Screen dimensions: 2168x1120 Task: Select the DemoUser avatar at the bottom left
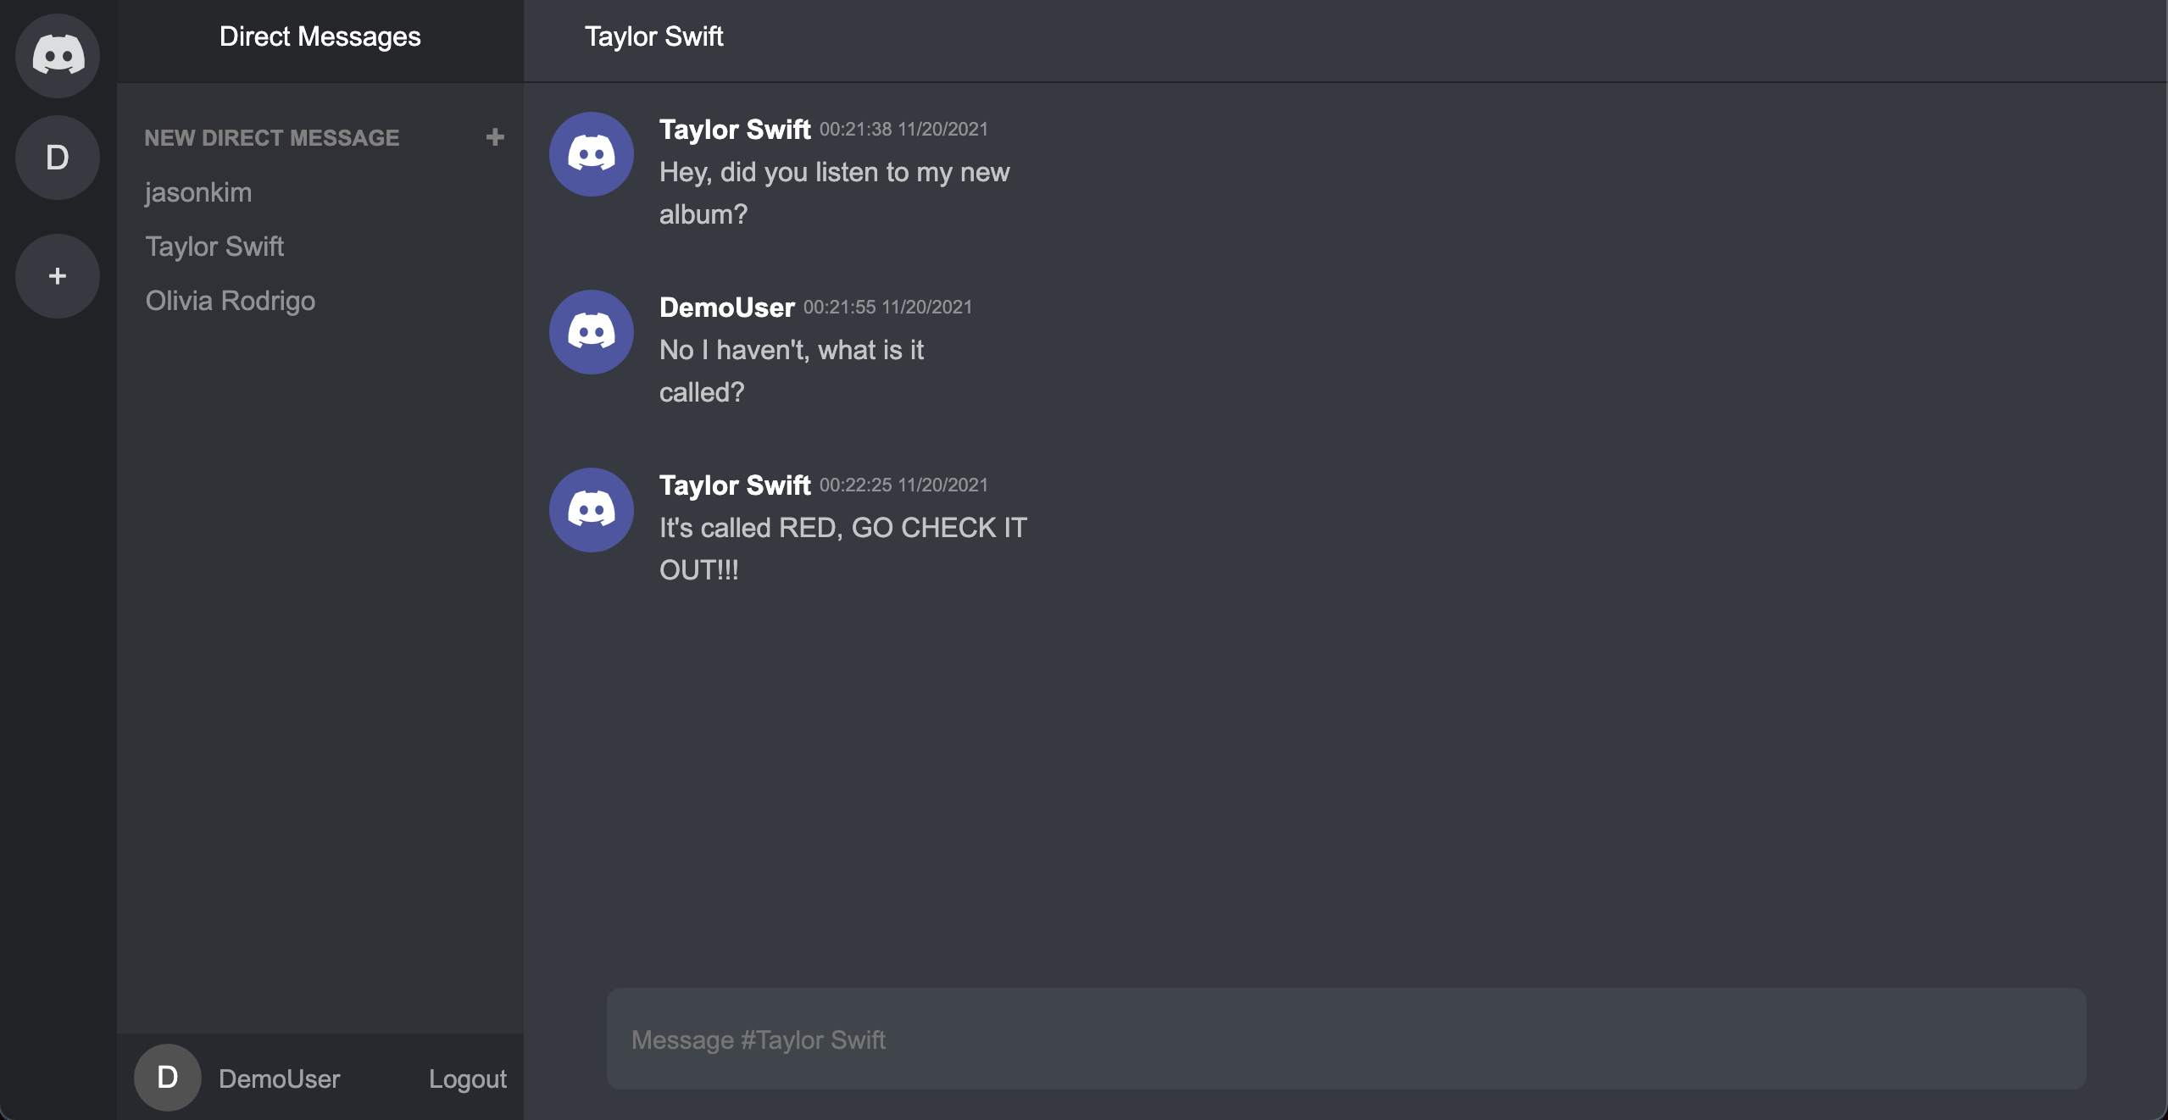[x=166, y=1077]
